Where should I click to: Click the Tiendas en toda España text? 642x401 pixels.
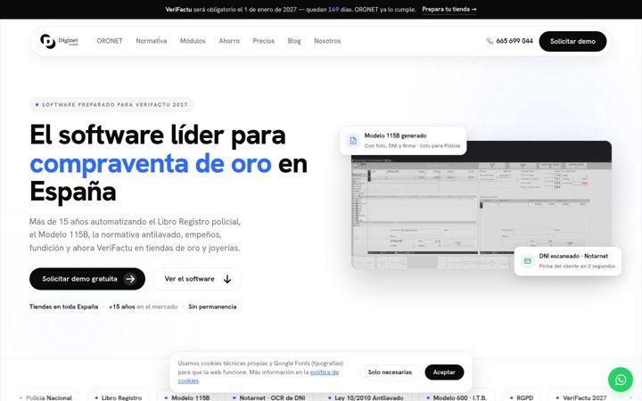coord(64,307)
